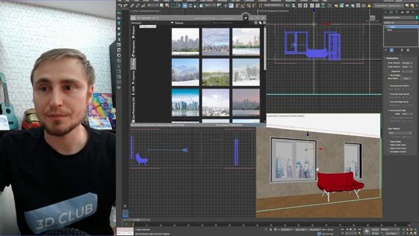Enable the Bevel Edges checkbox

click(389, 75)
